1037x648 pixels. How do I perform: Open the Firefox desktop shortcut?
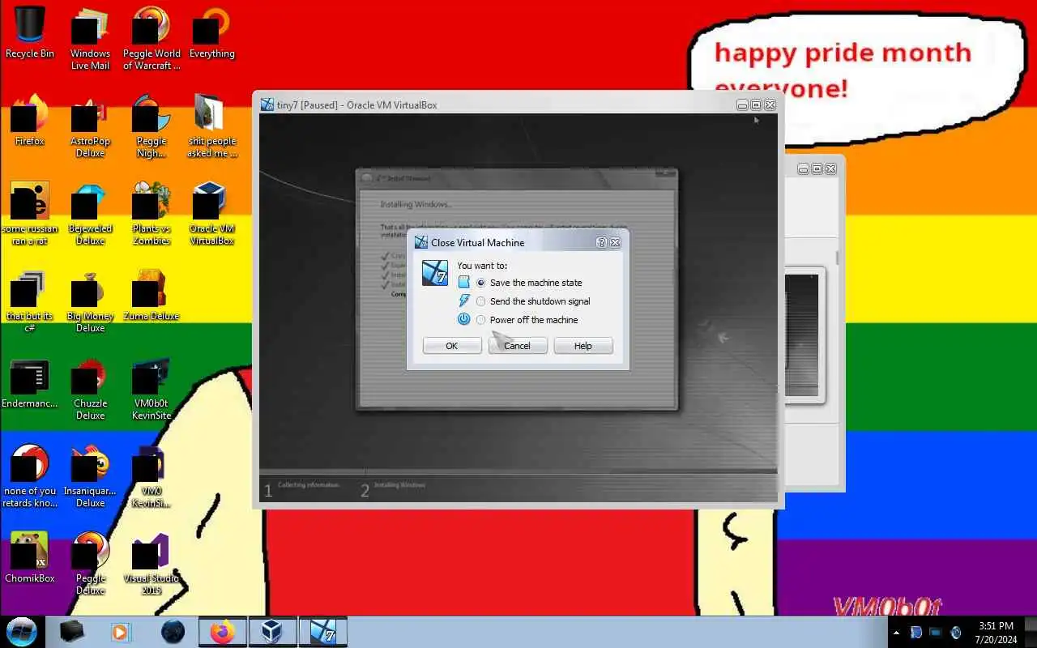pos(30,120)
